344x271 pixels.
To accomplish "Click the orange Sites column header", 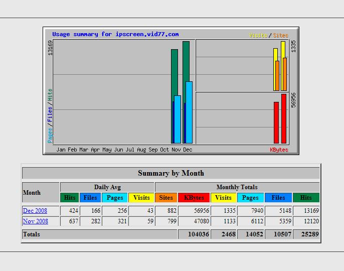I will (166, 198).
